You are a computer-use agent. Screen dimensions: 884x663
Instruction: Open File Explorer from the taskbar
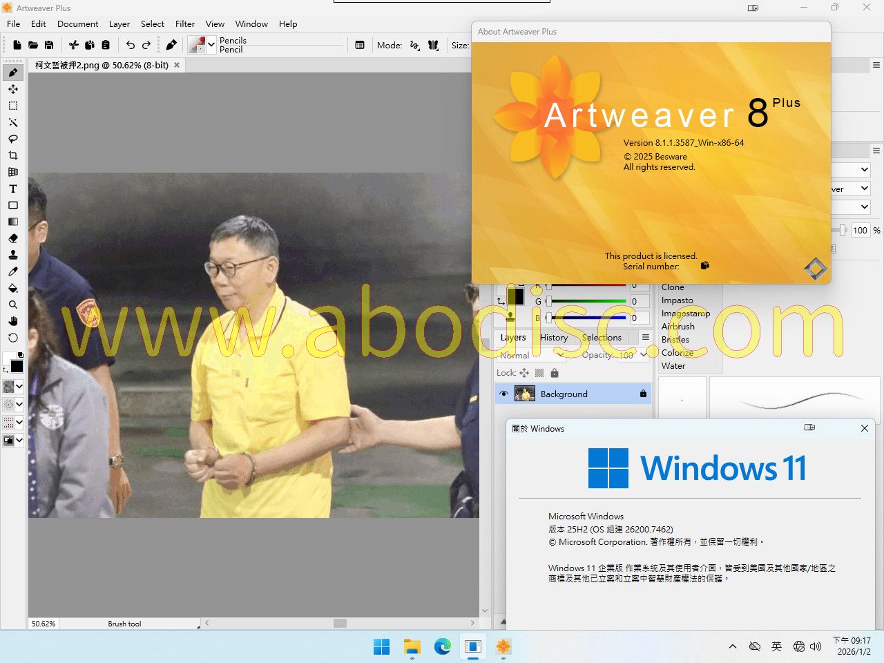coord(412,647)
